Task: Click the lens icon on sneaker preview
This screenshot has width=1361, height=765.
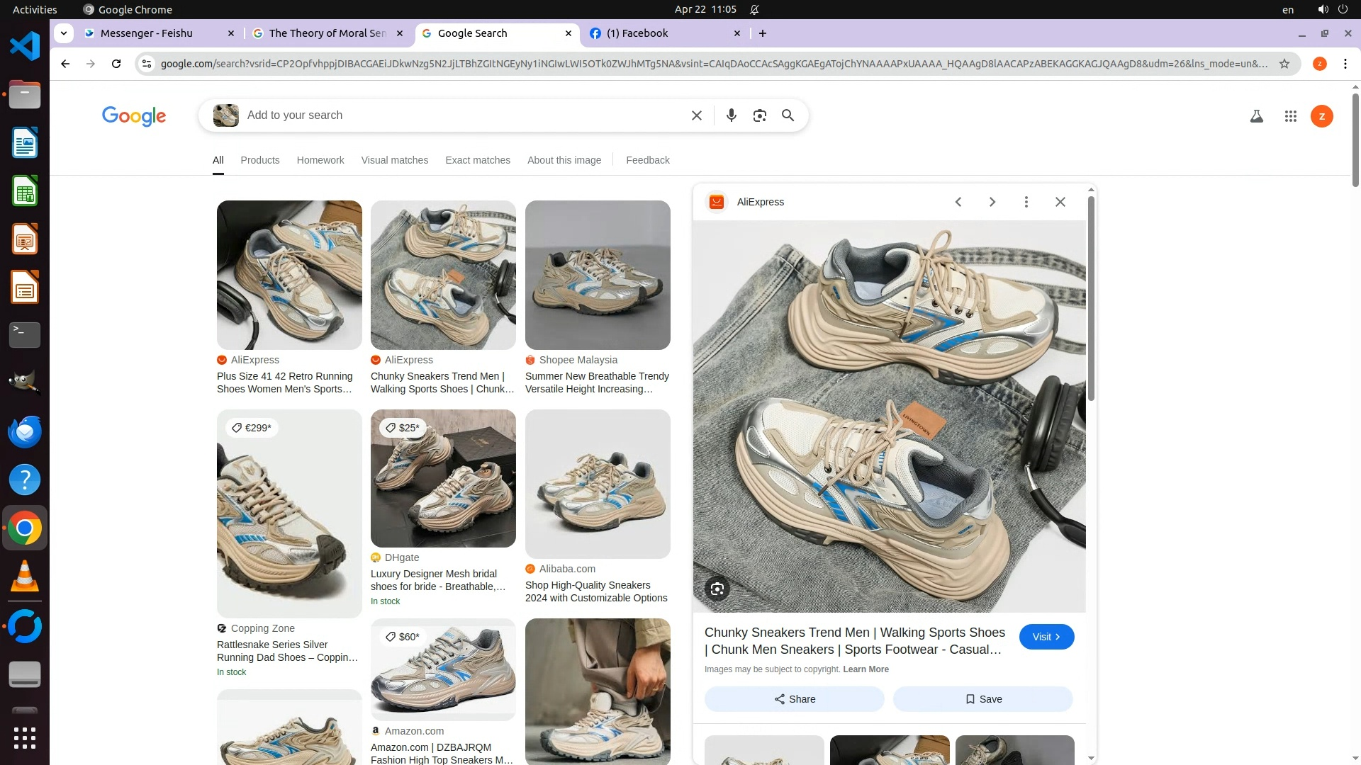Action: 717,589
